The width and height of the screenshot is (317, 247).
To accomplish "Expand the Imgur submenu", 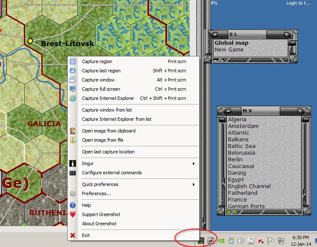I will point(133,163).
